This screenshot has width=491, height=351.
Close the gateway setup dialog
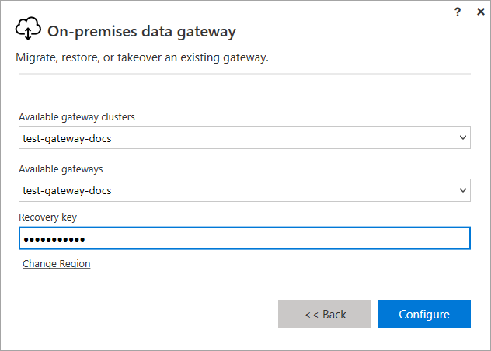tap(479, 12)
